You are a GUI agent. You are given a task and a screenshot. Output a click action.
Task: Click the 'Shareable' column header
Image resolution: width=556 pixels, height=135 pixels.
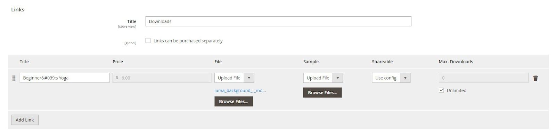[382, 62]
